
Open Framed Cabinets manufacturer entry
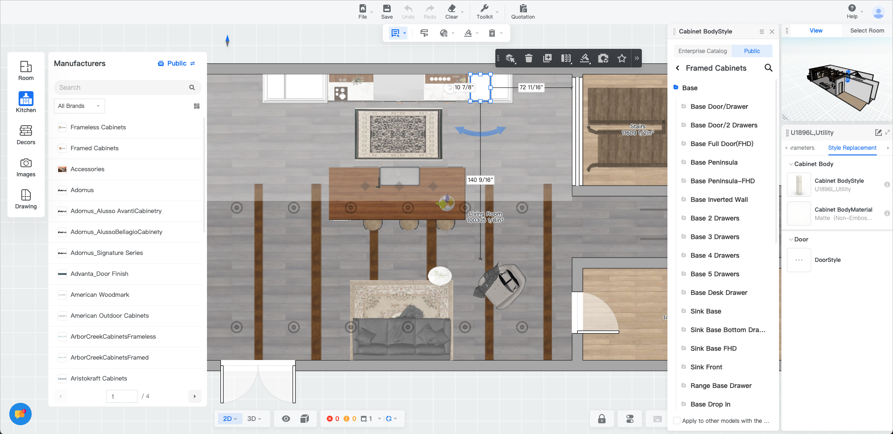94,148
